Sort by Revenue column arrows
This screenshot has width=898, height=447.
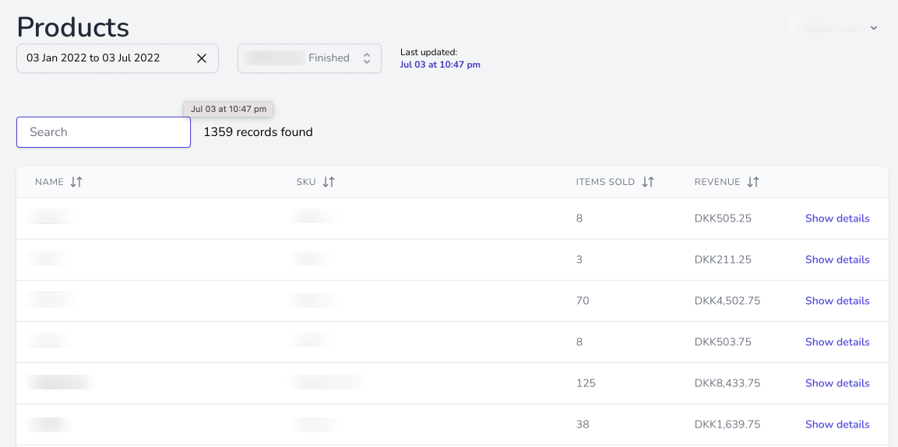(753, 182)
